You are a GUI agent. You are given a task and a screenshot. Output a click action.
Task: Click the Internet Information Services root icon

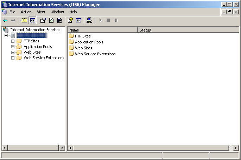(6, 30)
